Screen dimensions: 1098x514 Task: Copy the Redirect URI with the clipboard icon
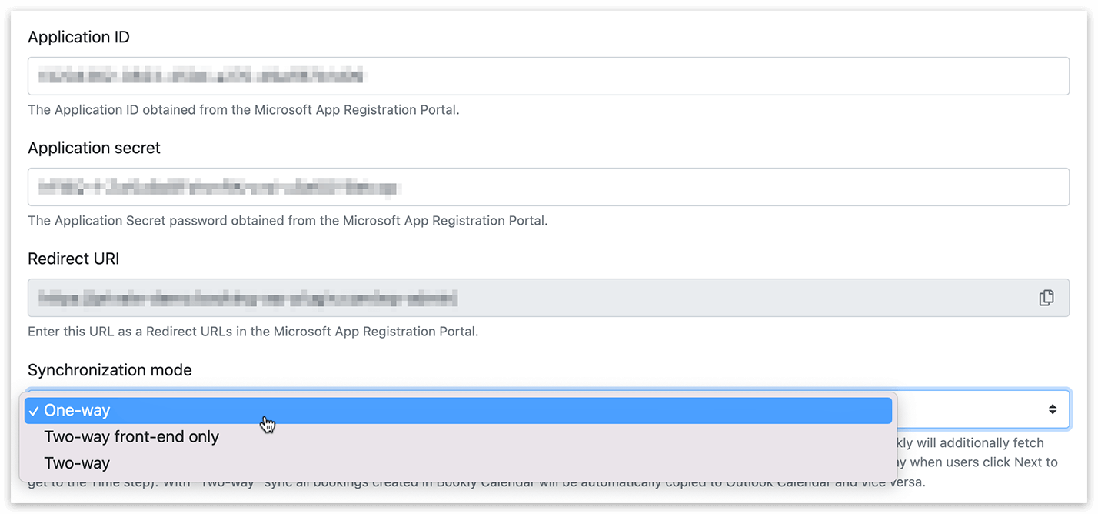point(1046,298)
